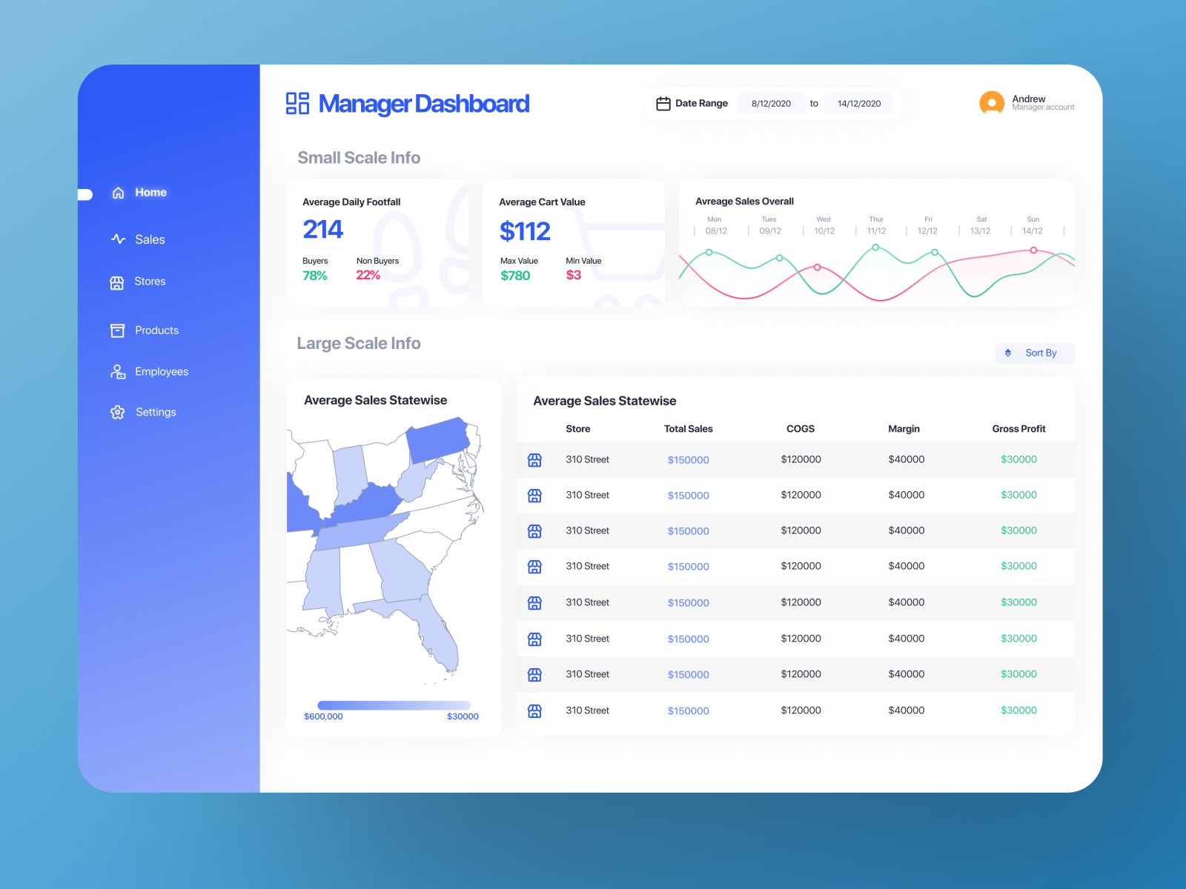This screenshot has width=1186, height=889.
Task: Click the $30000 Gross Profit value in last row
Action: point(1018,710)
